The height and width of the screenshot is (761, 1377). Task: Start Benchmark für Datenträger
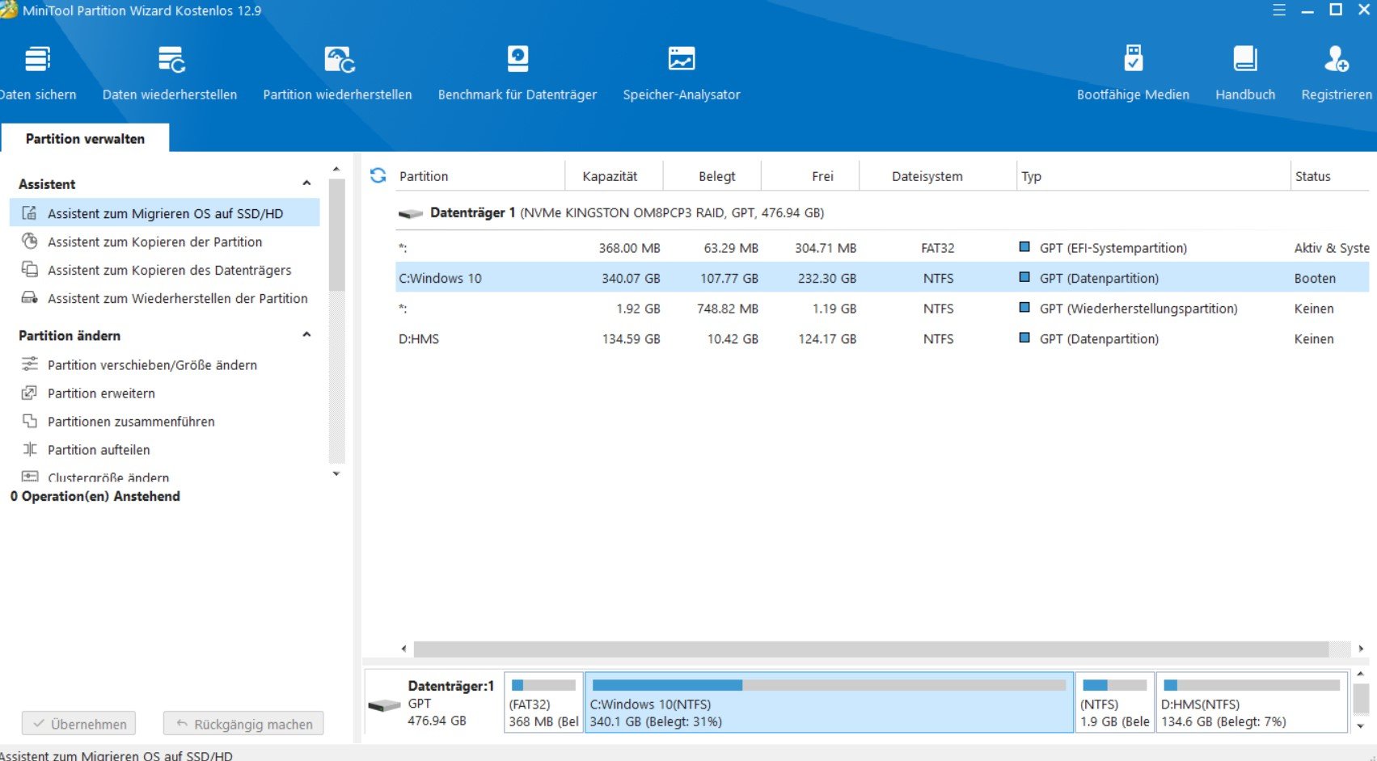click(517, 73)
